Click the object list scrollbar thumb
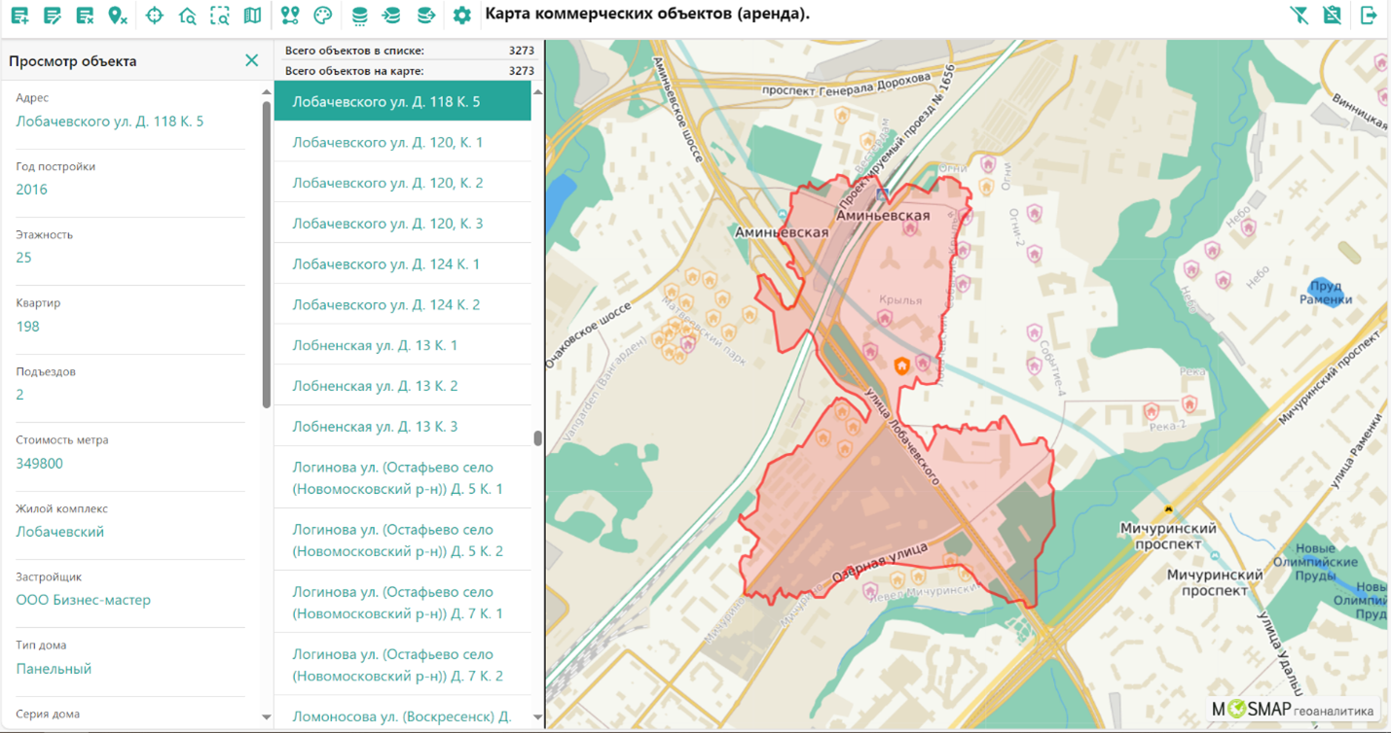1391x733 pixels. click(537, 438)
